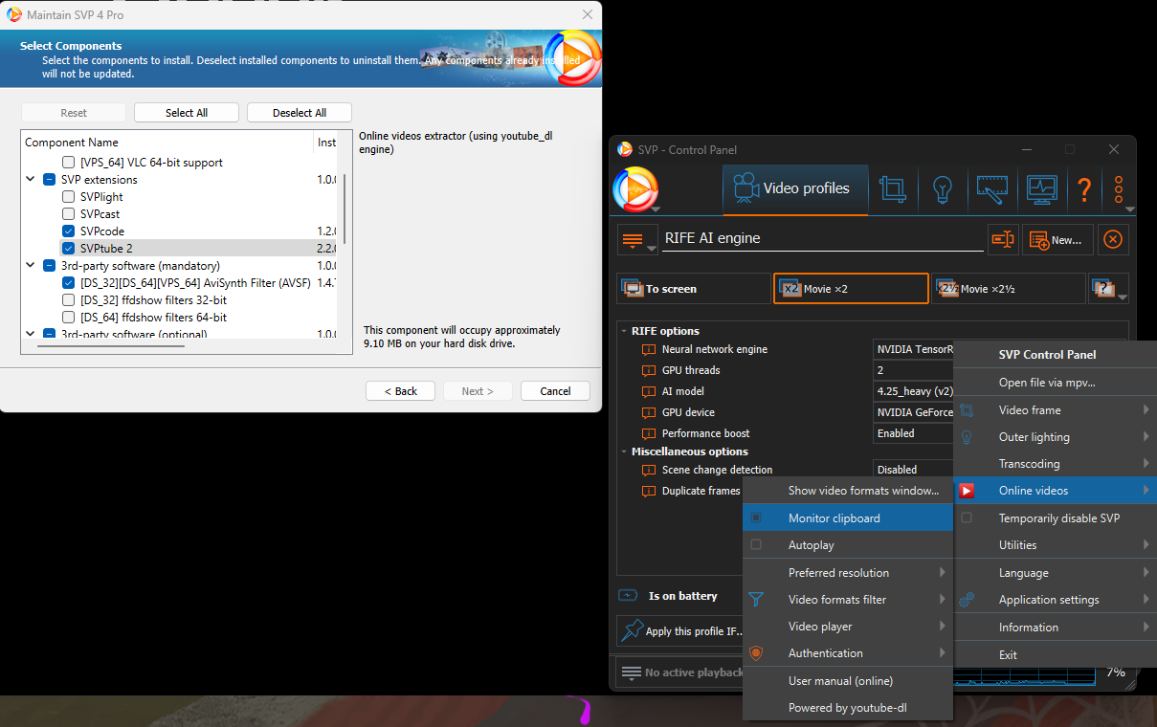
Task: Click the battery icon next to Is on battery
Action: coord(628,595)
